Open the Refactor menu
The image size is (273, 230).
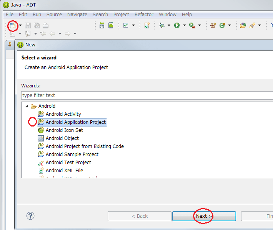coord(144,15)
